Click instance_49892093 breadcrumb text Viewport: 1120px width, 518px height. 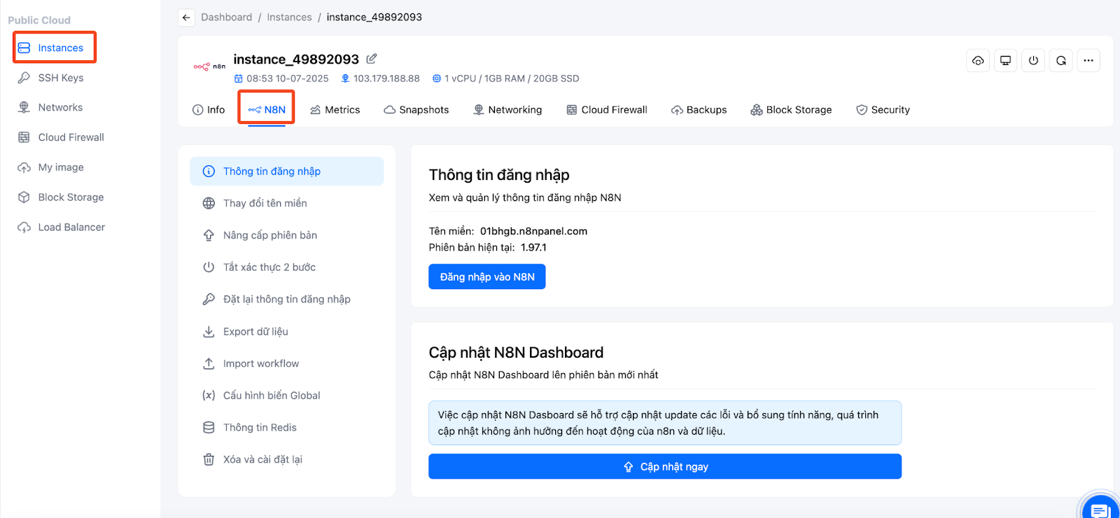(374, 17)
